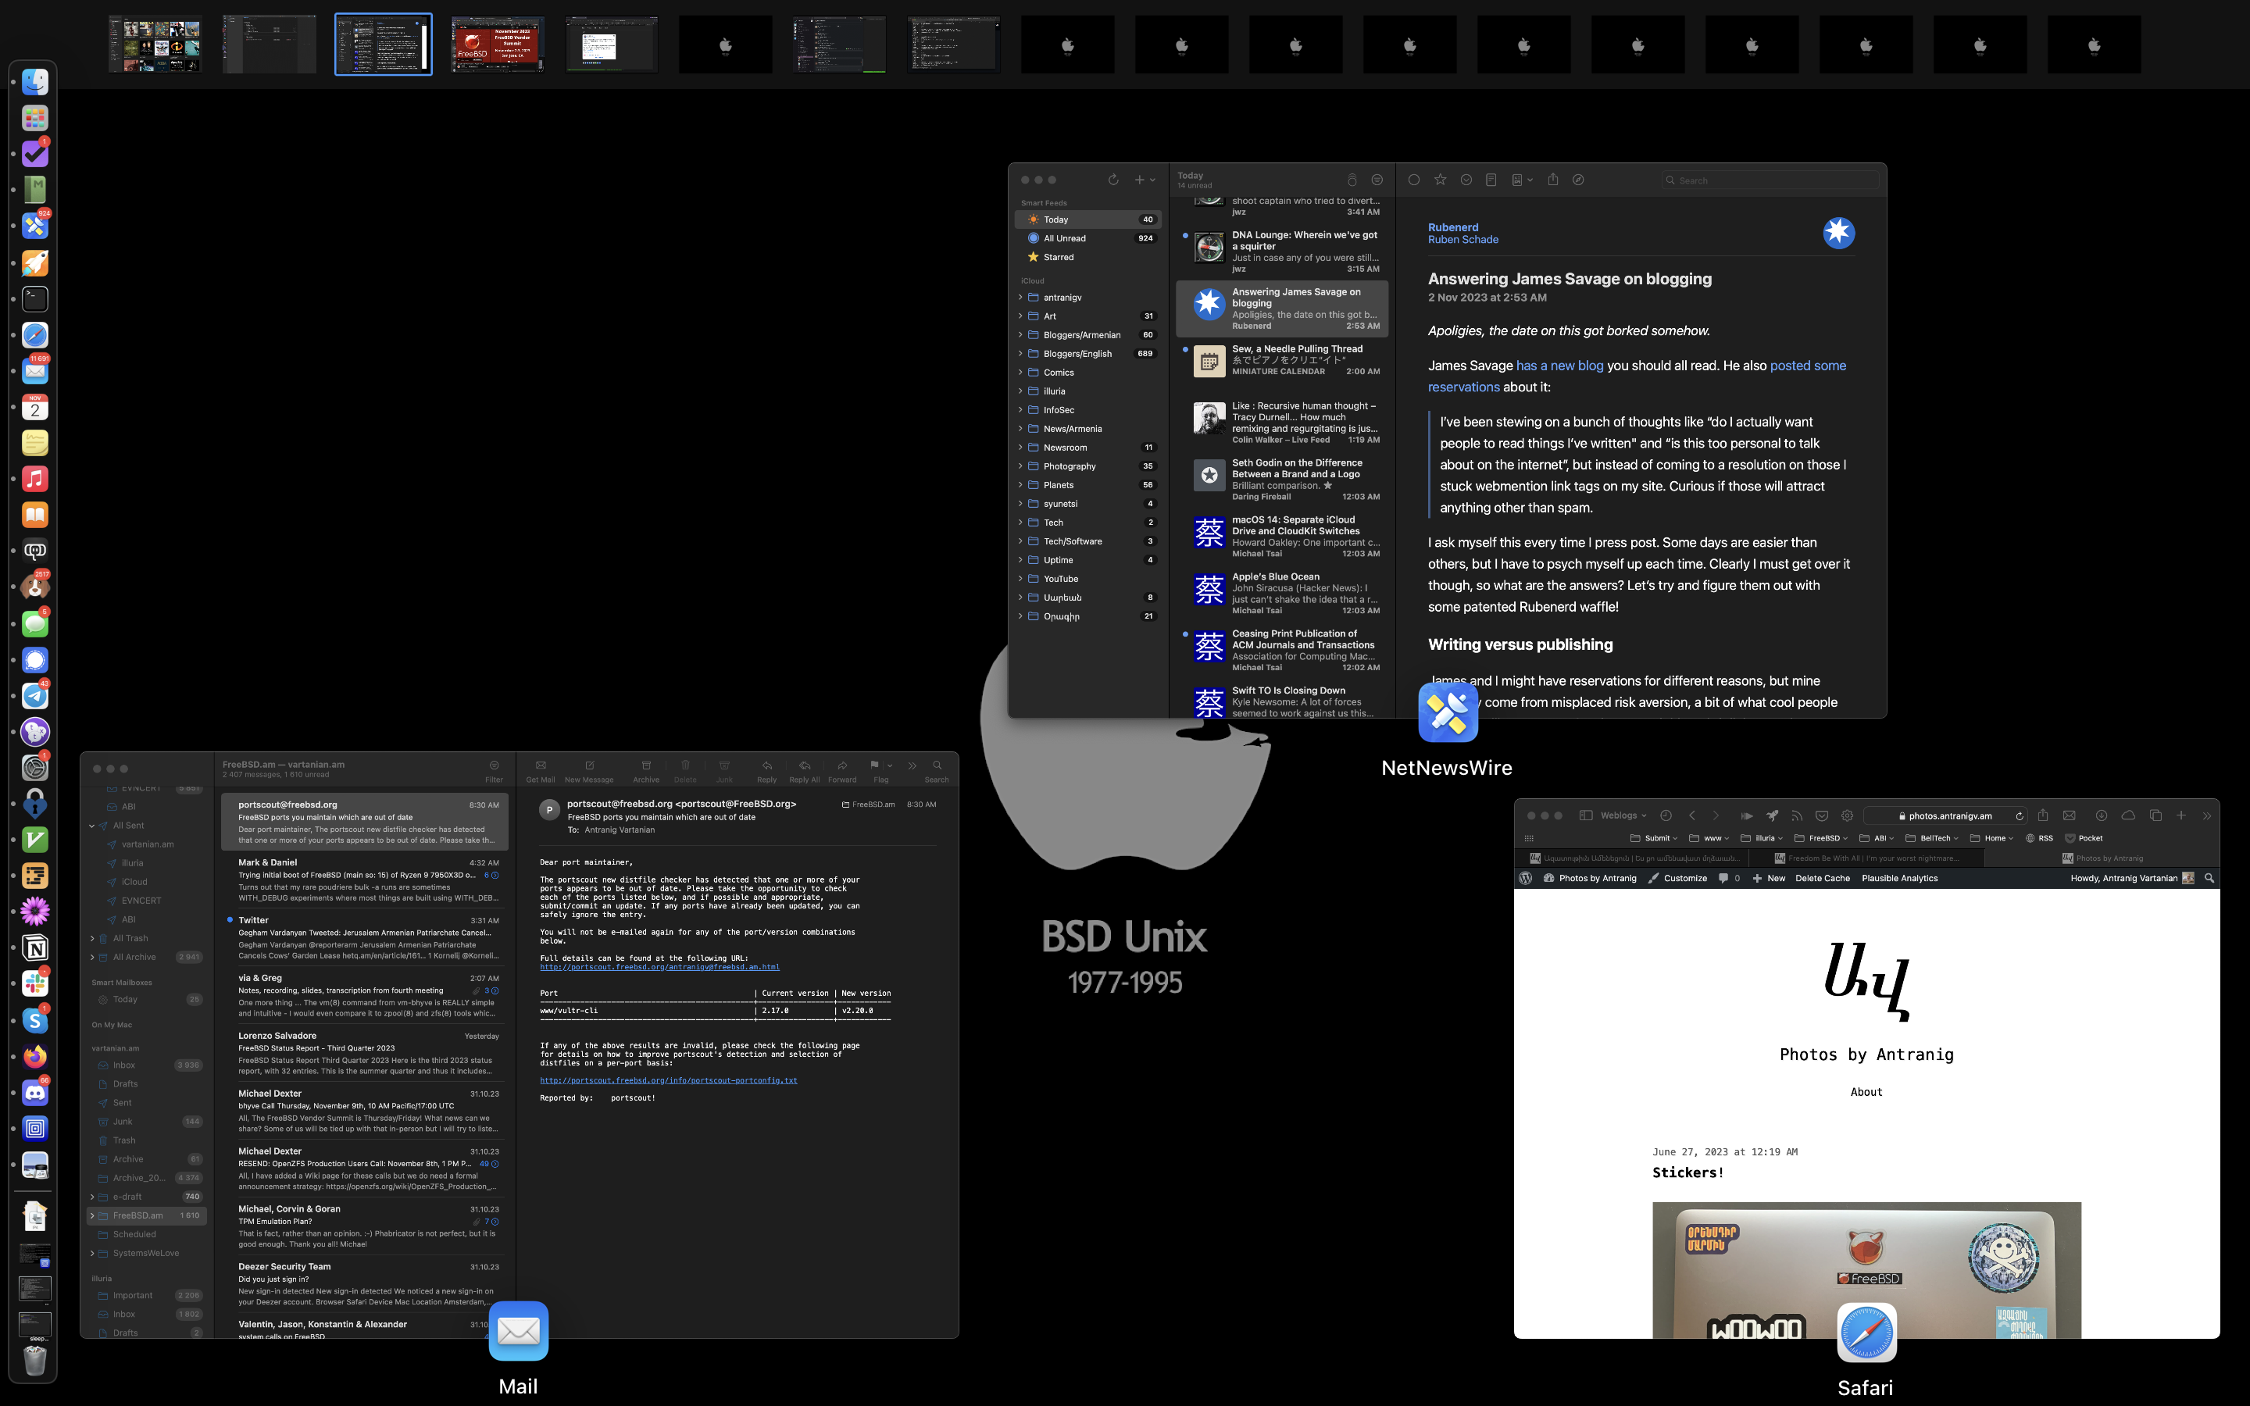2250x1406 pixels.
Task: Click the Discord icon in the Dock
Action: 35,1094
